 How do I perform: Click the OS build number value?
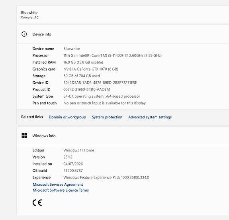pyautogui.click(x=73, y=171)
